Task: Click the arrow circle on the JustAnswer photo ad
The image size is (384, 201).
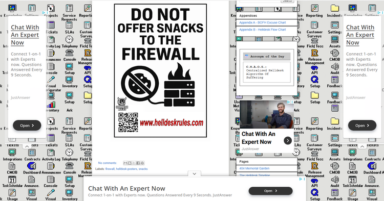Action: coord(288,140)
